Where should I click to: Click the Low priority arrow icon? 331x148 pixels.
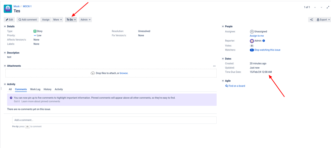(35, 35)
